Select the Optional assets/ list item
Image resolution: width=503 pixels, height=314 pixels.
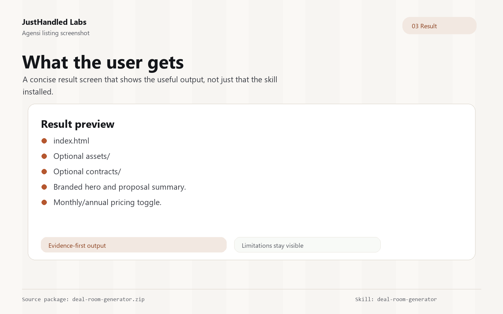[x=82, y=156]
